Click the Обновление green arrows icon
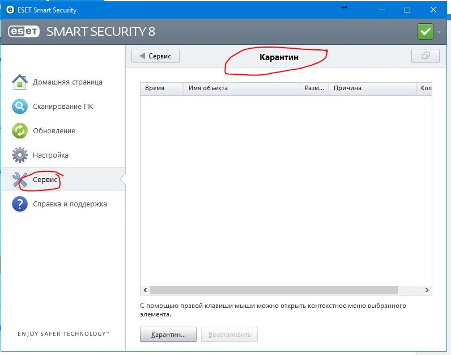This screenshot has height=355, width=451. 20,130
